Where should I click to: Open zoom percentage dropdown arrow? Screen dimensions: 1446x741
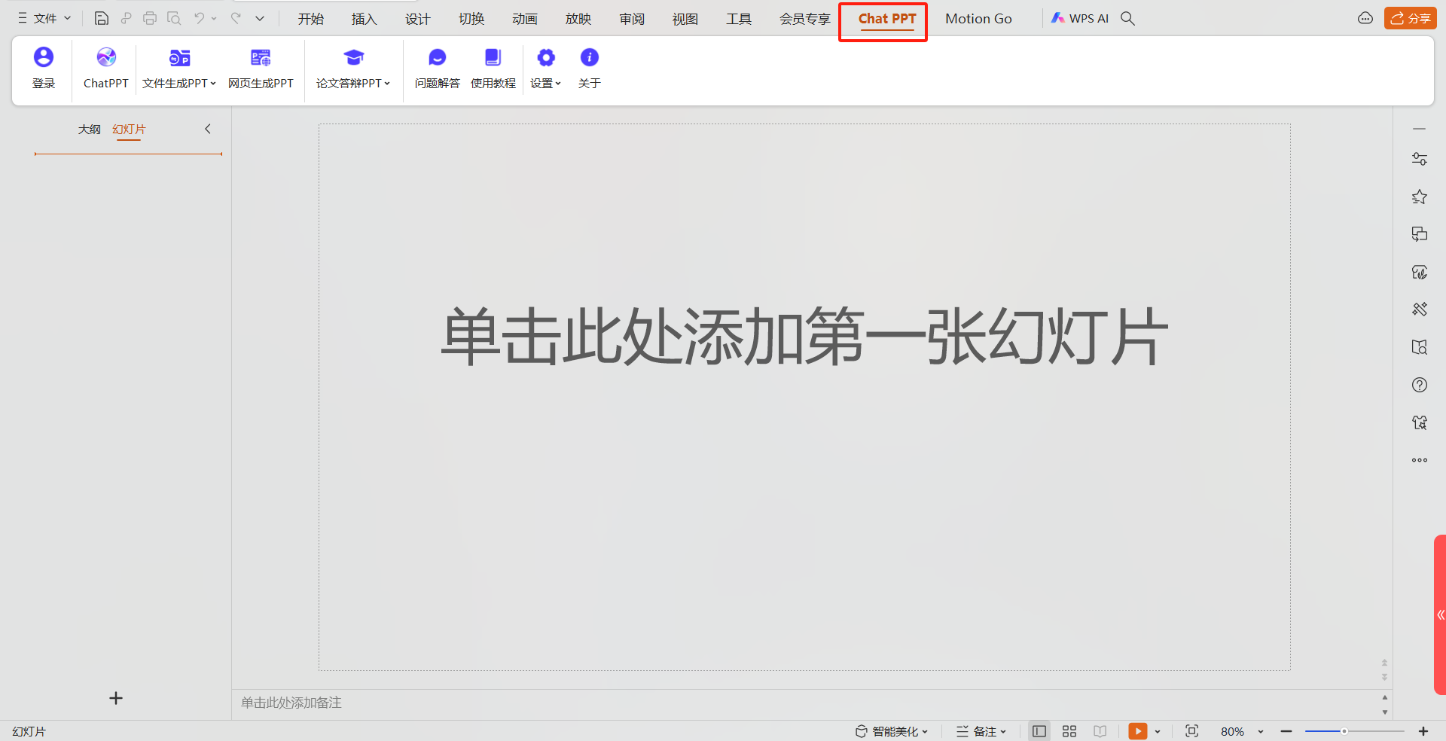click(x=1261, y=731)
